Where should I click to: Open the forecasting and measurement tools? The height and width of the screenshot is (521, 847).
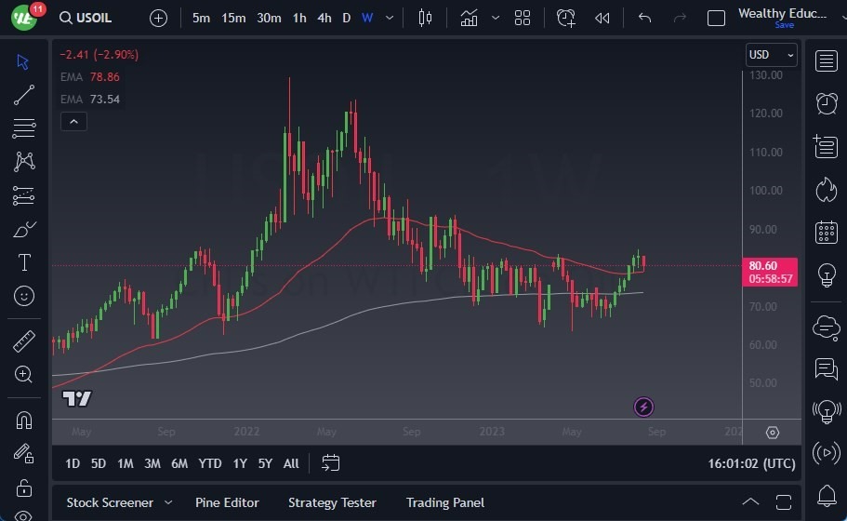tap(24, 195)
